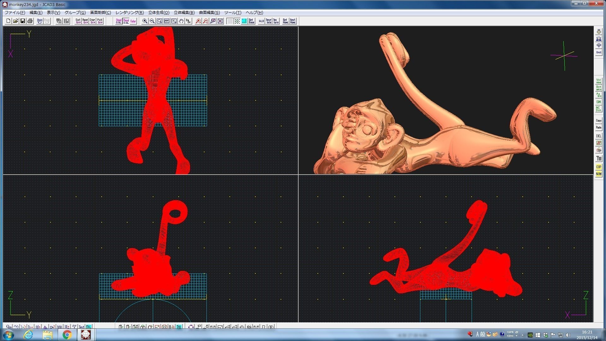Open the グループ(G) menu
This screenshot has height=341, width=606.
coord(75,13)
